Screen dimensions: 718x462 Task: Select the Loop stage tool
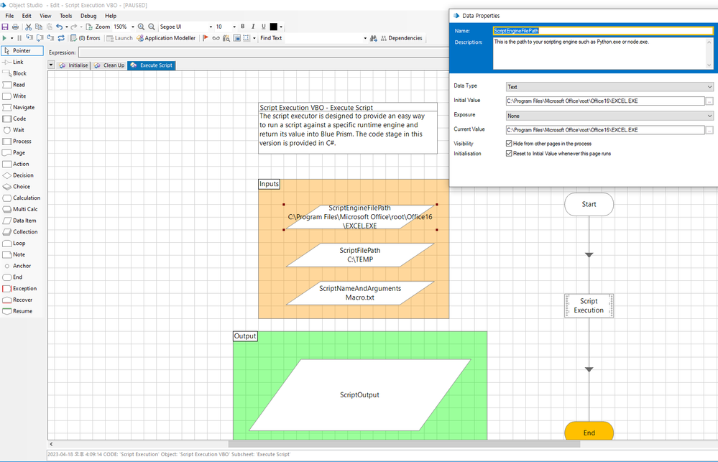[x=18, y=243]
